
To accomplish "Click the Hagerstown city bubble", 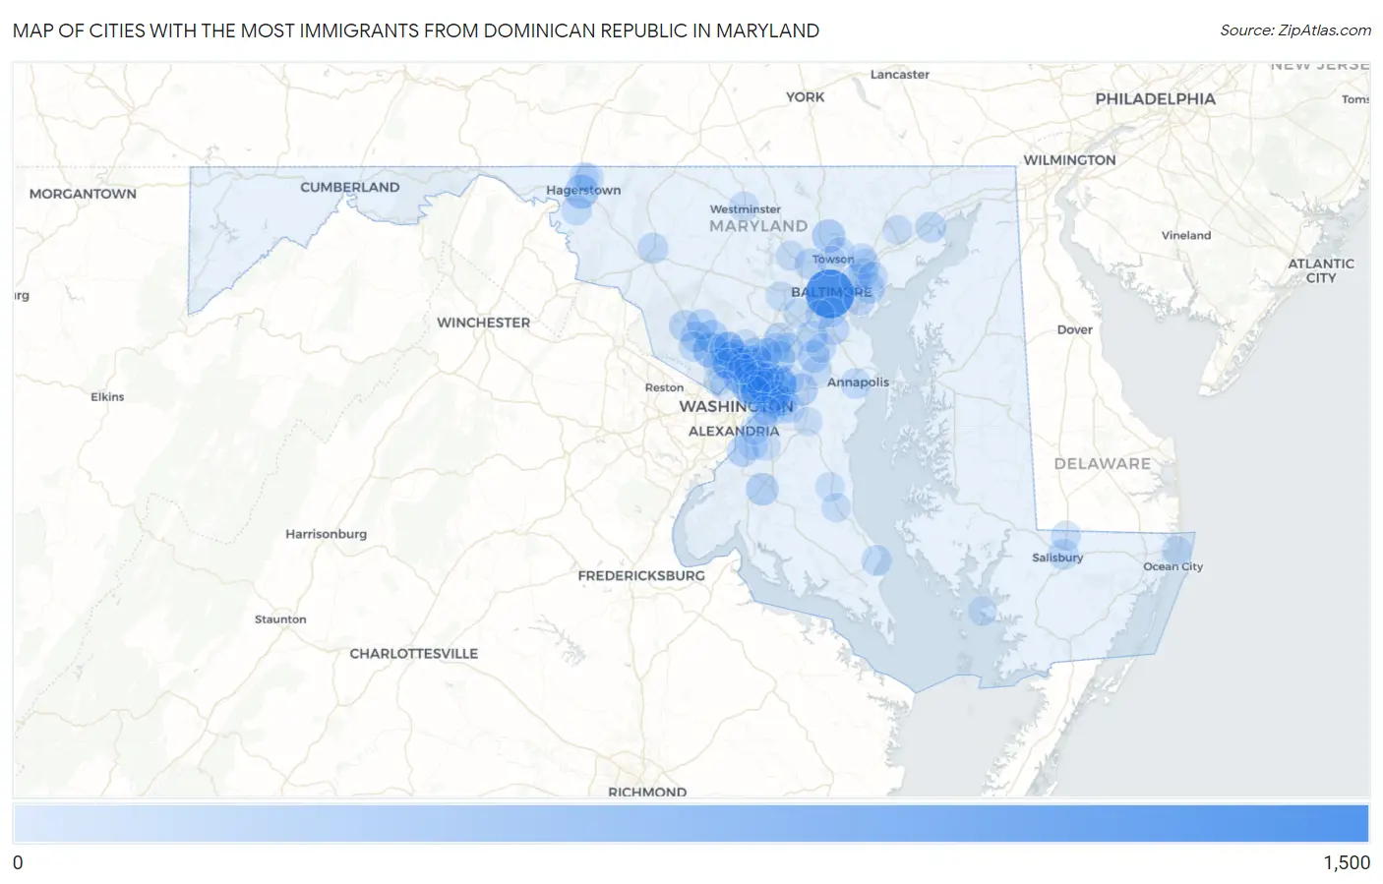I will tap(581, 191).
